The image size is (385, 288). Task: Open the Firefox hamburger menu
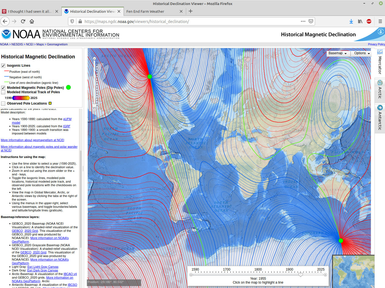pos(380,21)
